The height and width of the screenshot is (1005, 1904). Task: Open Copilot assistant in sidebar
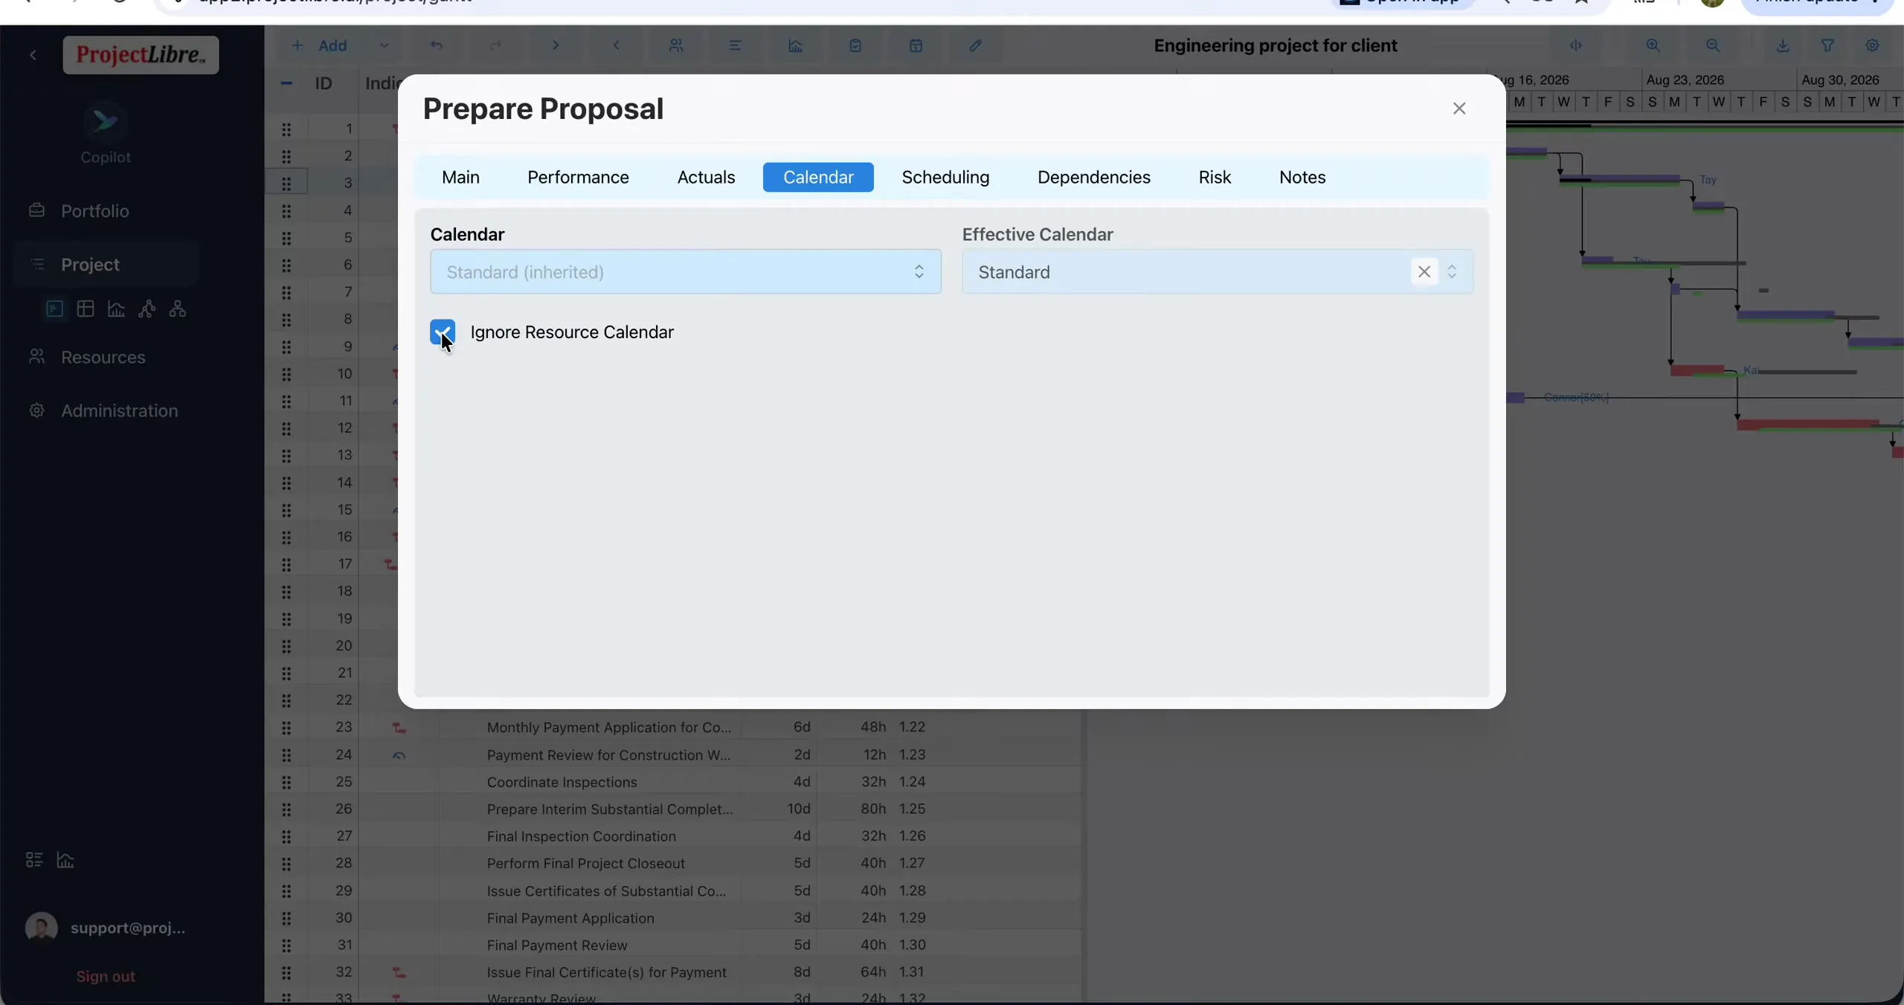105,134
